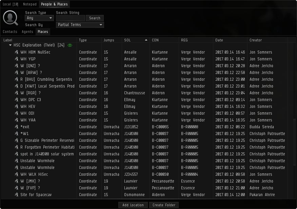Screen dimensions: 297x209
Task: Toggle the green eye on HSC Exploration folder
Action: (x=70, y=45)
